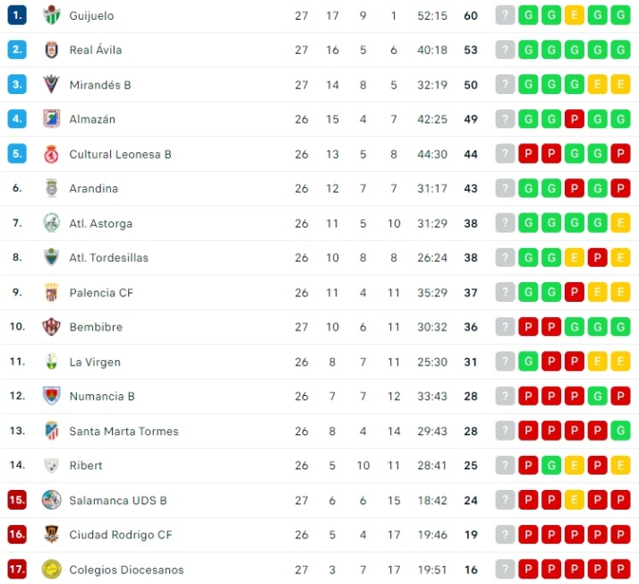Click the Bembibre club badge
The image size is (639, 584).
pyautogui.click(x=52, y=327)
